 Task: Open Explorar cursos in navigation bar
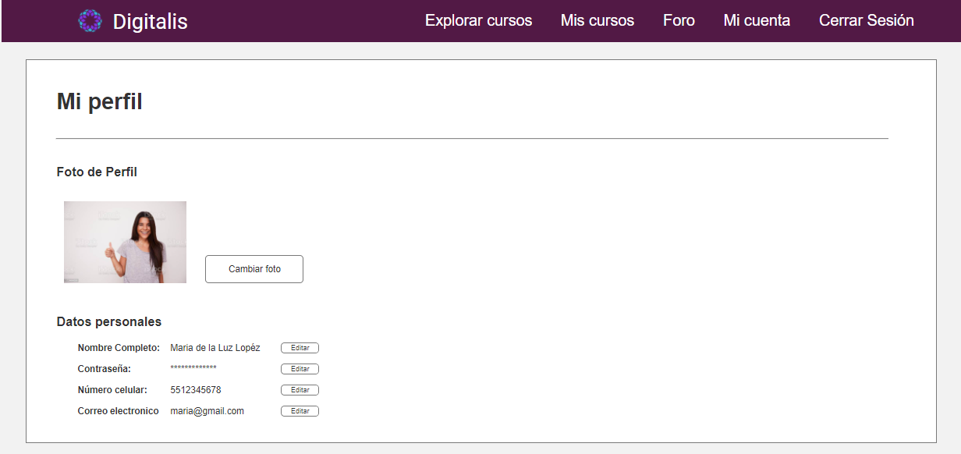[479, 21]
